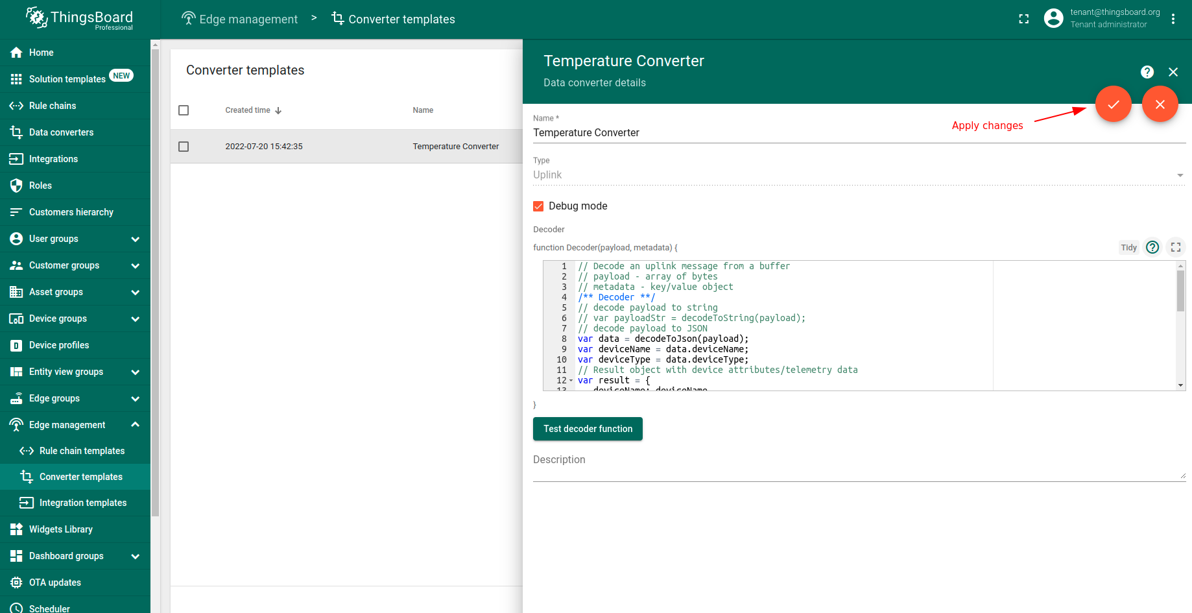The height and width of the screenshot is (613, 1192).
Task: Collapse code fold arrow at line 12
Action: pyautogui.click(x=571, y=381)
